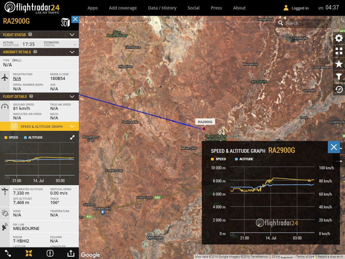Screen dimensions: 345x259
Task: Click the four-squares multi-view icon
Action: pos(339,51)
